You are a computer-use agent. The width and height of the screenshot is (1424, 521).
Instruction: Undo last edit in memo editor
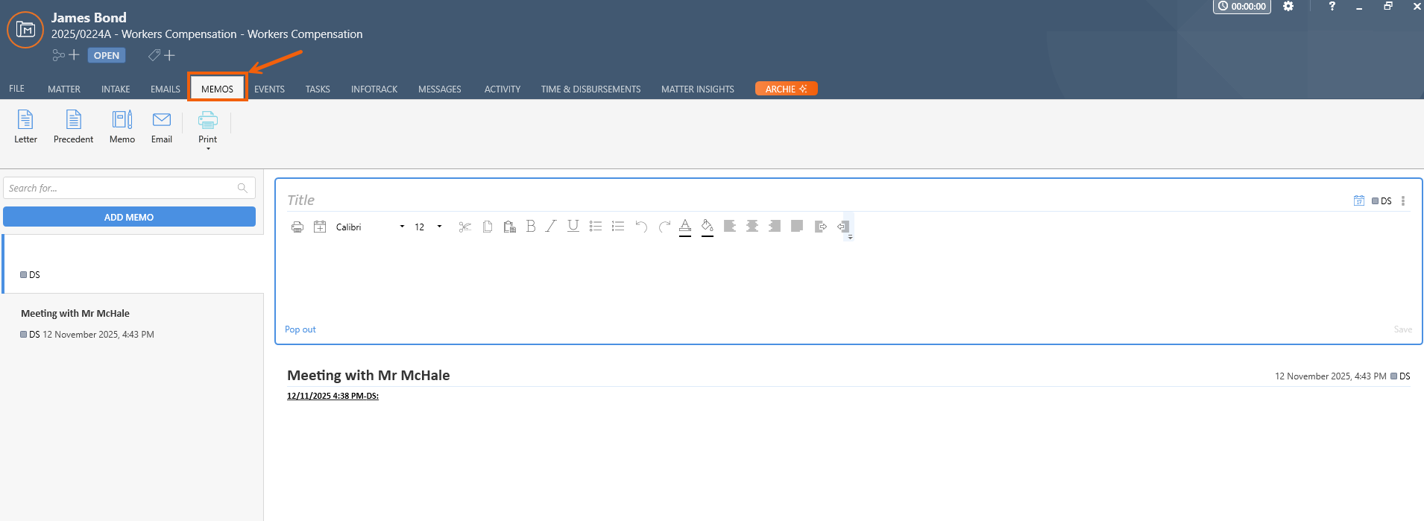pos(641,227)
